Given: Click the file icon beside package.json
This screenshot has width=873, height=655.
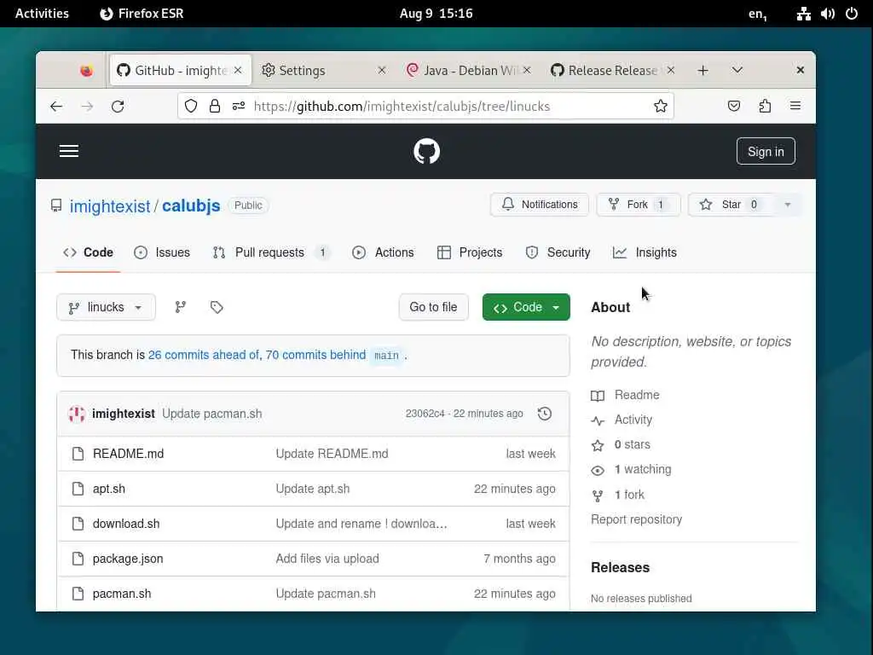Looking at the screenshot, I should (x=78, y=558).
